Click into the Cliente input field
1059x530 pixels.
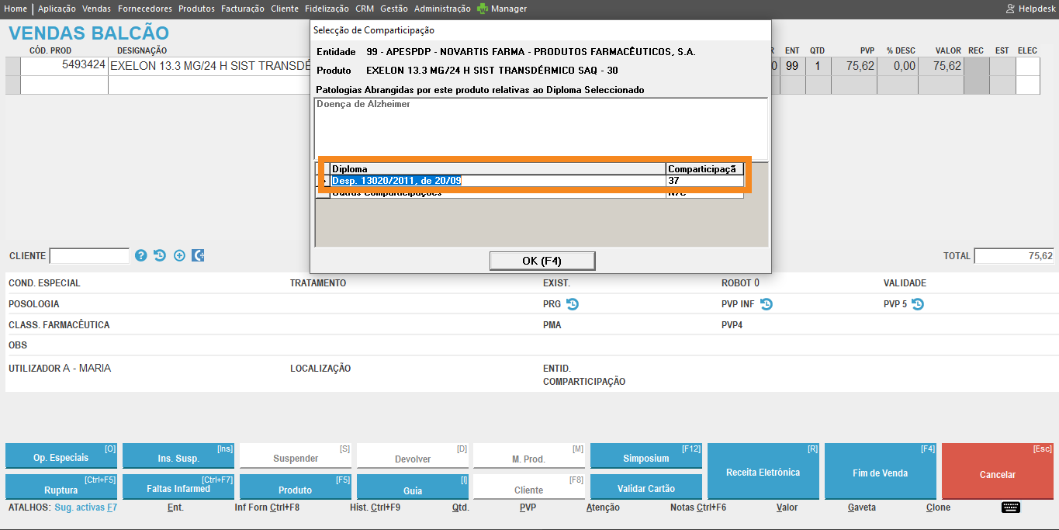[89, 256]
